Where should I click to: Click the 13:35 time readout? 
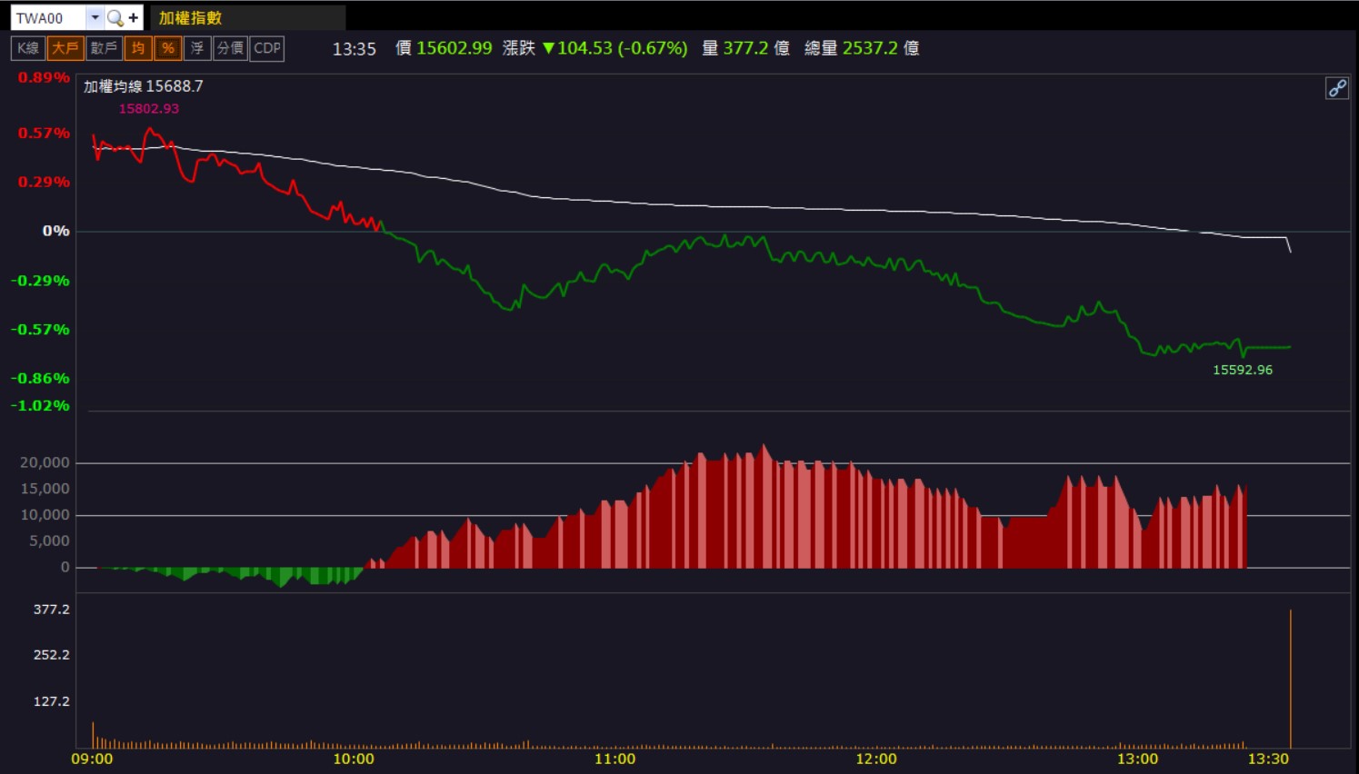[355, 49]
